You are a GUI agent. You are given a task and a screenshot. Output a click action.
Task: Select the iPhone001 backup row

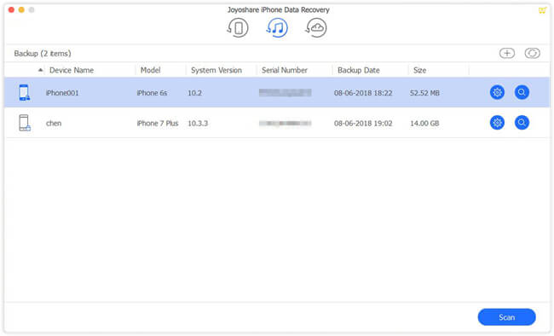coord(277,93)
